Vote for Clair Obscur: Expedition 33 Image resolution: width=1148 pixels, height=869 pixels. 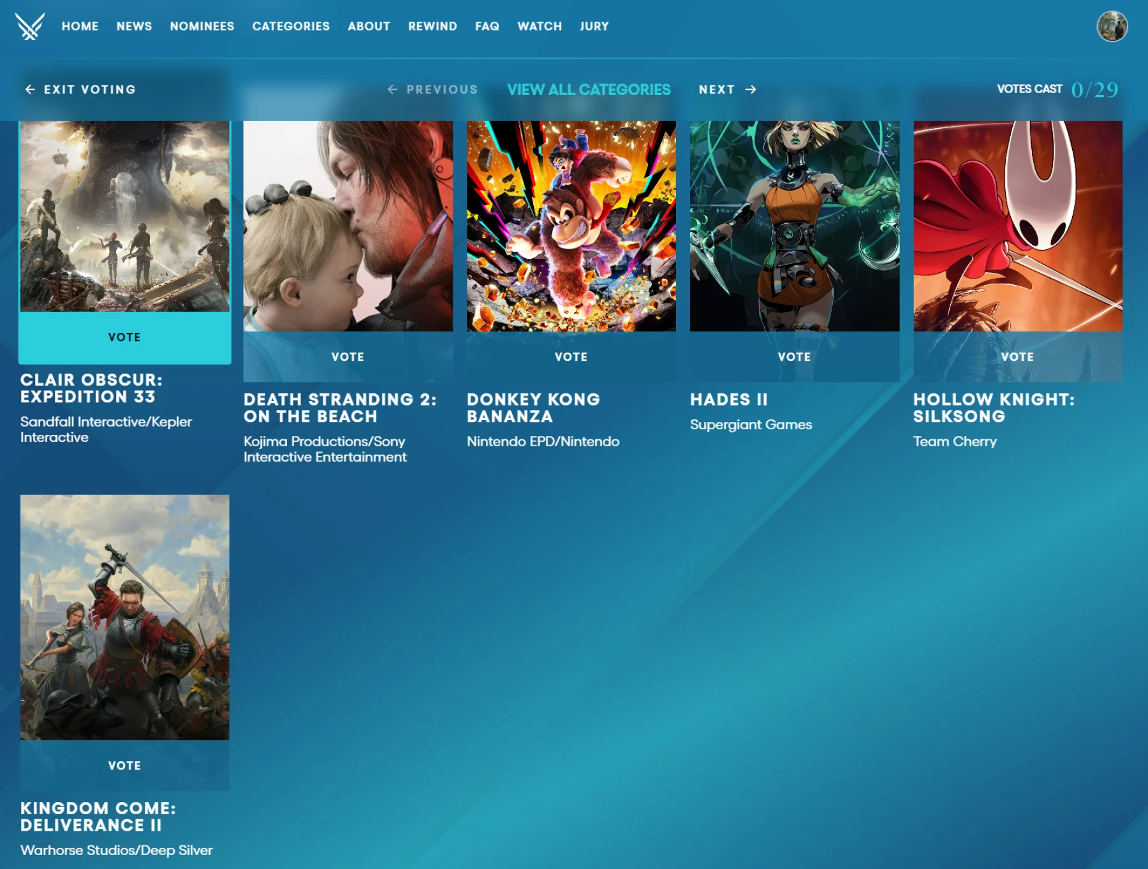[x=125, y=337]
